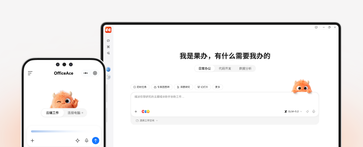The image size is (363, 147).
Task: Click the sparkle enhance icon beside GLM-5.2
Action: coord(307,111)
